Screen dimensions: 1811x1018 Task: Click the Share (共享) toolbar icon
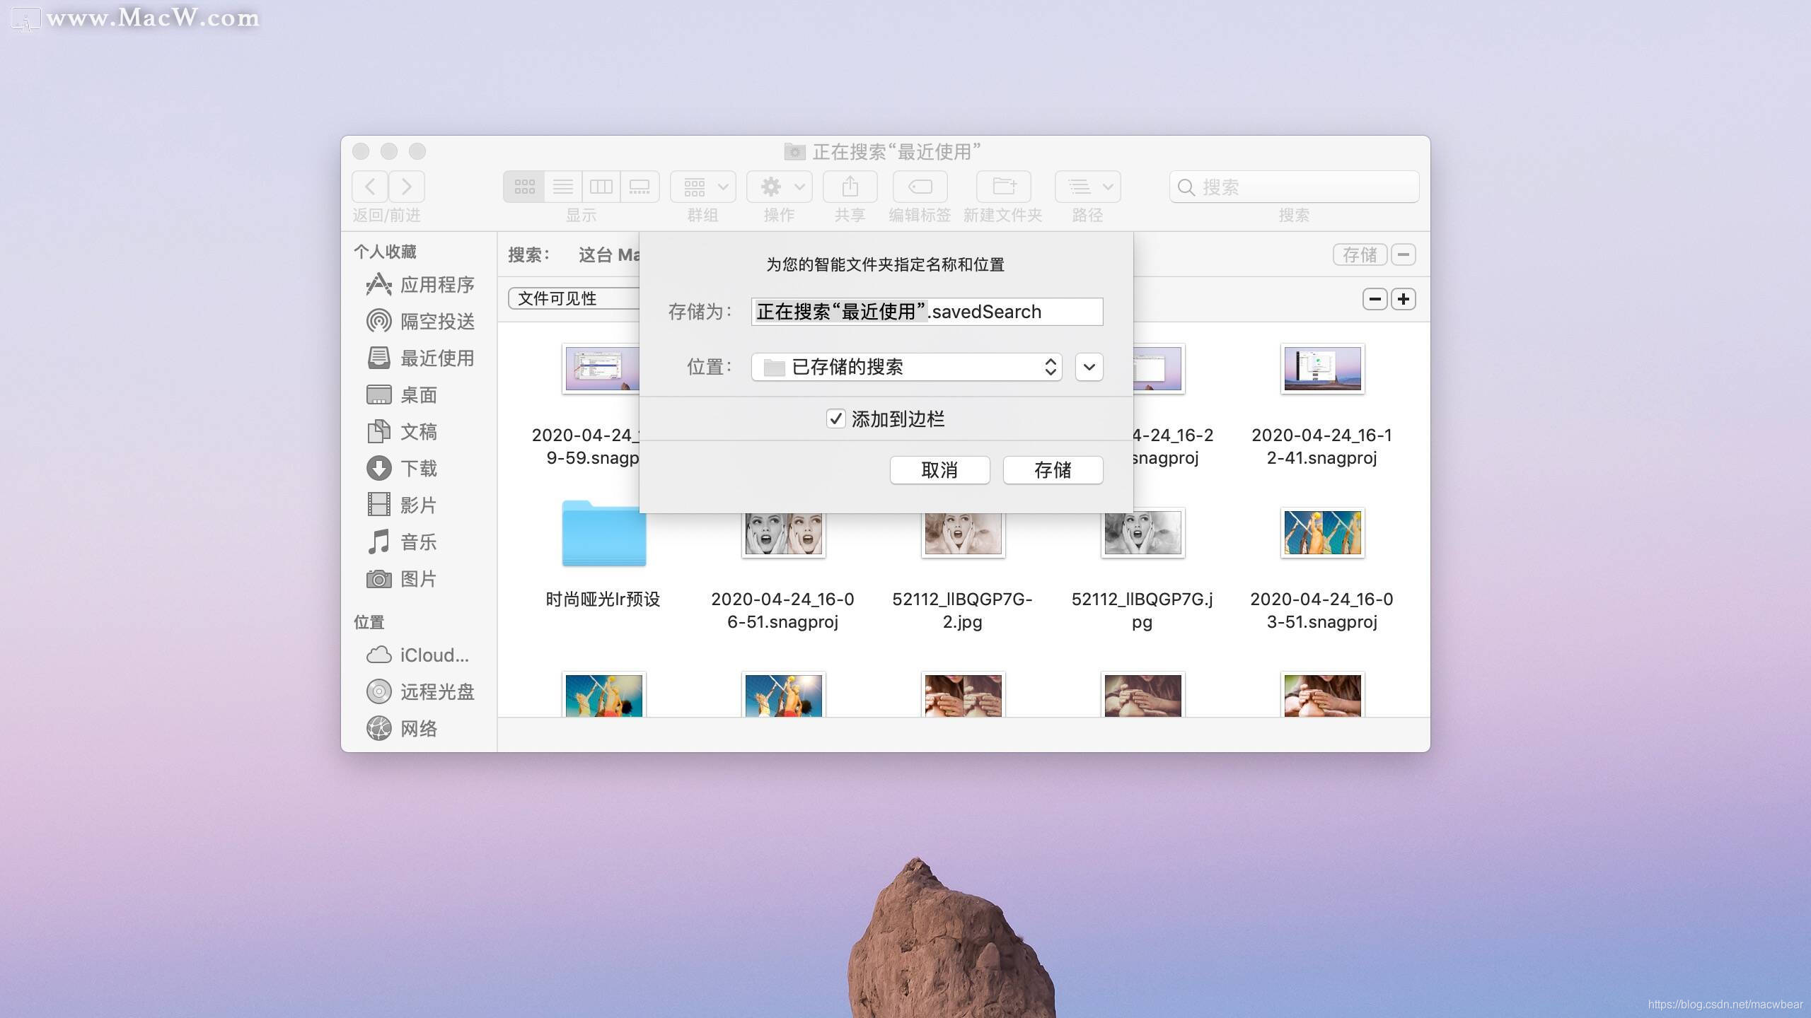pos(850,187)
